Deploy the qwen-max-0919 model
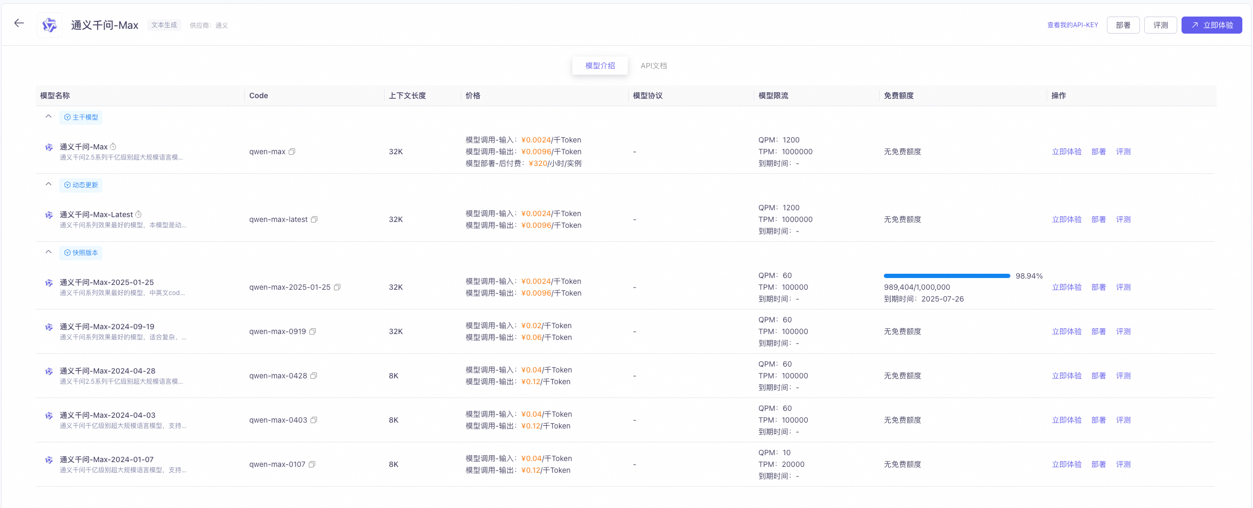The height and width of the screenshot is (508, 1253). tap(1099, 331)
